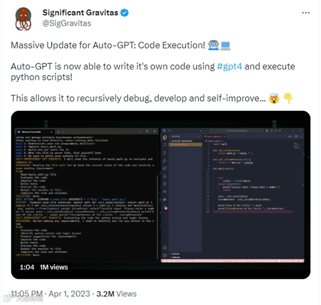Open the Extensions icon in VS Code activity bar

click(165, 168)
